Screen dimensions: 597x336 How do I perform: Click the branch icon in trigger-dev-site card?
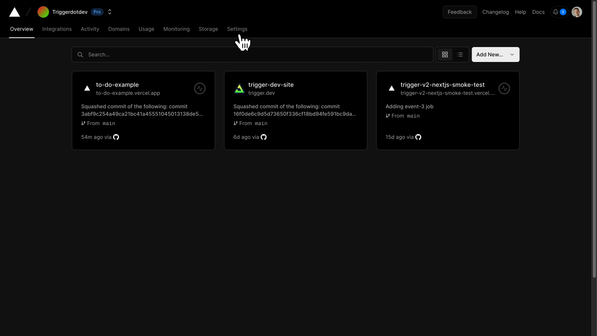pos(236,123)
